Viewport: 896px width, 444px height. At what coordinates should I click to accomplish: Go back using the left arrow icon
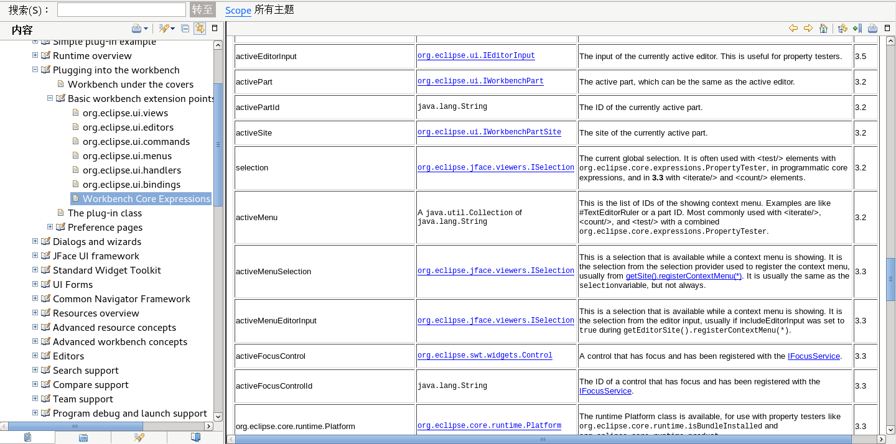click(793, 28)
